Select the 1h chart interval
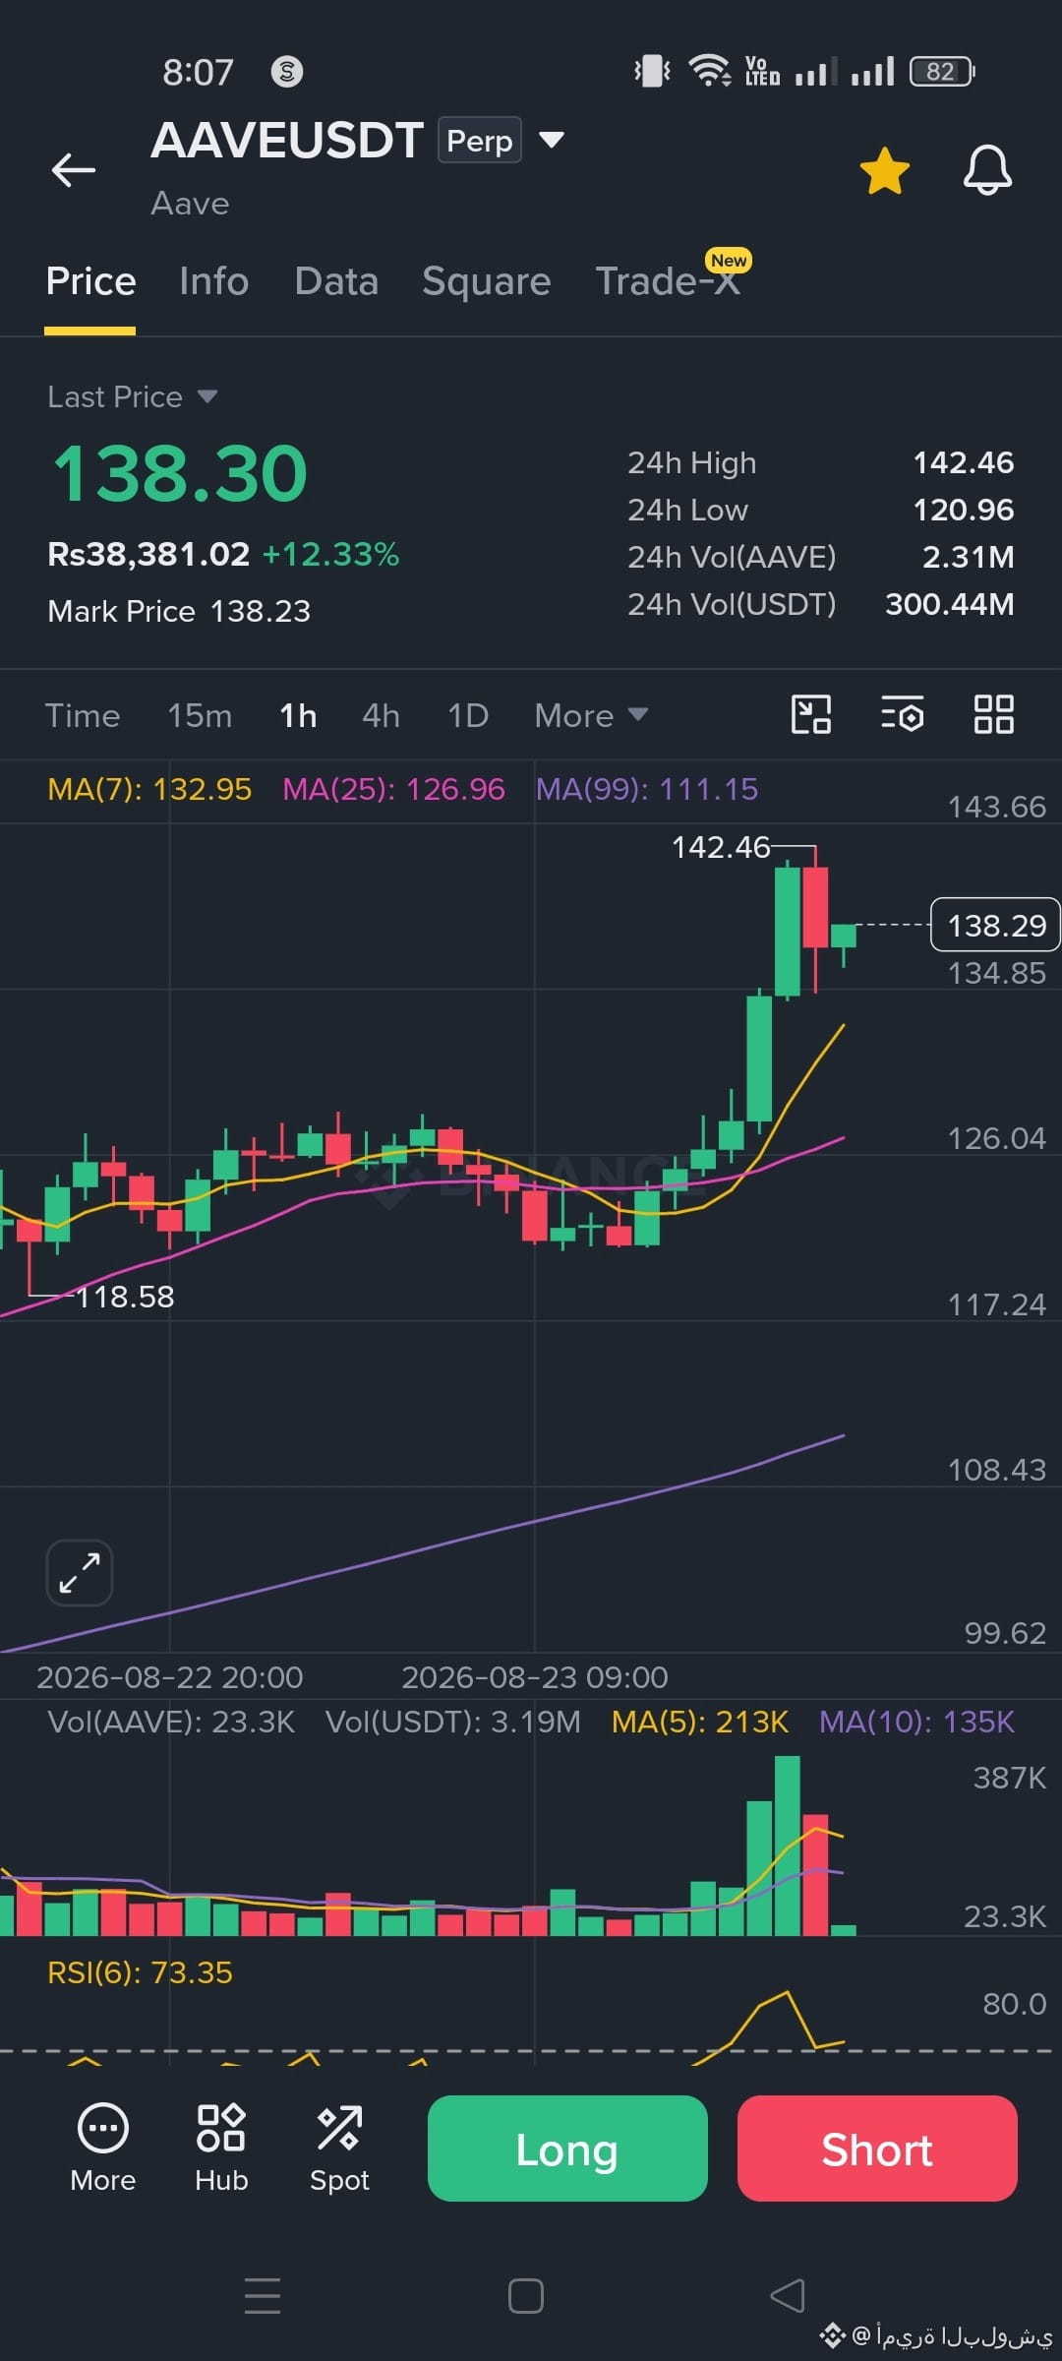Viewport: 1062px width, 2361px height. point(298,715)
